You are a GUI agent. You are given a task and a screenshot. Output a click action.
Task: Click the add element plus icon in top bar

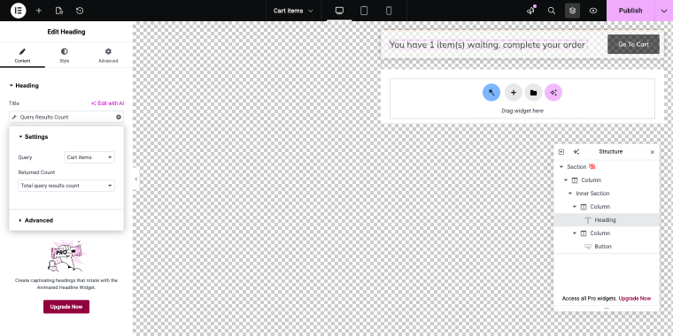point(39,11)
